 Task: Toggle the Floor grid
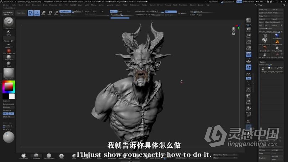pos(249,61)
